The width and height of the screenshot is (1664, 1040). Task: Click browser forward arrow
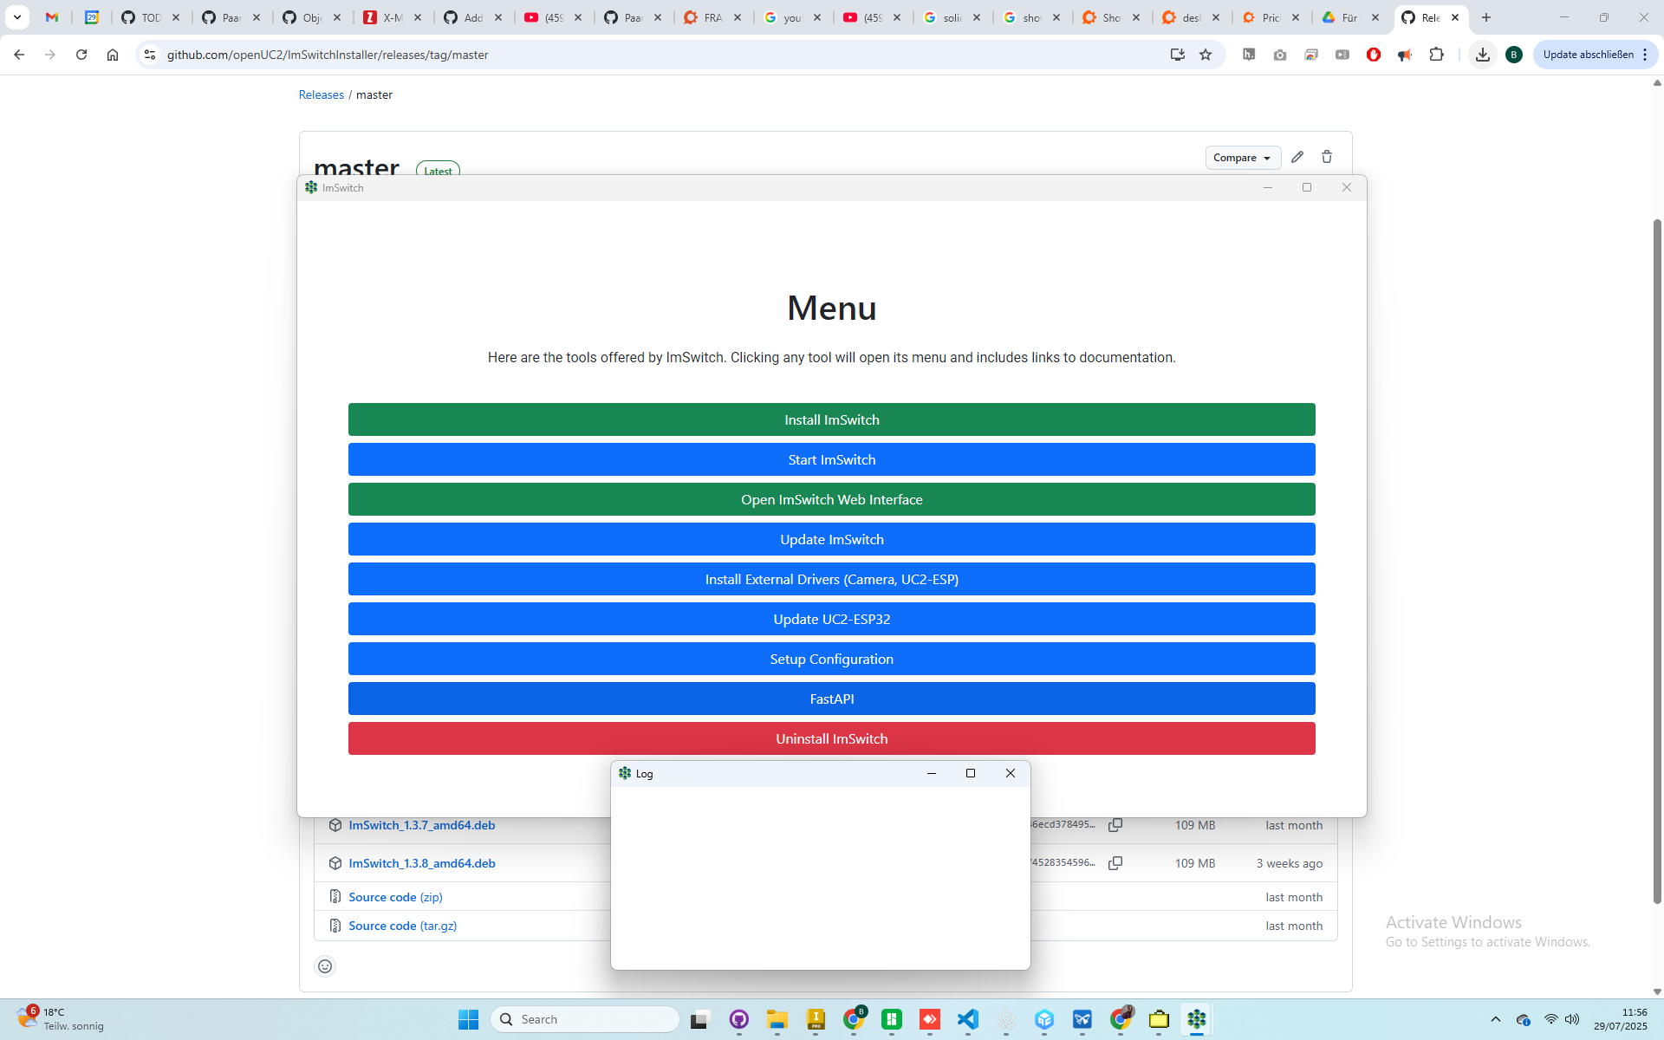pos(50,55)
